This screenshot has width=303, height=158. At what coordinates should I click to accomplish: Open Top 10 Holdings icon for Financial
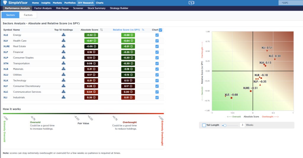click(x=63, y=52)
